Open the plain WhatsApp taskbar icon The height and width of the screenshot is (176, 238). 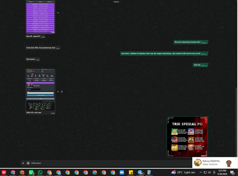click(40, 172)
